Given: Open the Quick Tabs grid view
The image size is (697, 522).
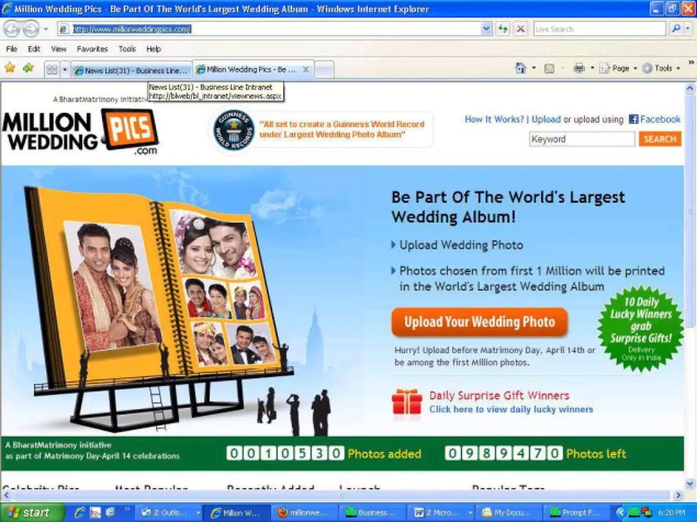Looking at the screenshot, I should [52, 70].
